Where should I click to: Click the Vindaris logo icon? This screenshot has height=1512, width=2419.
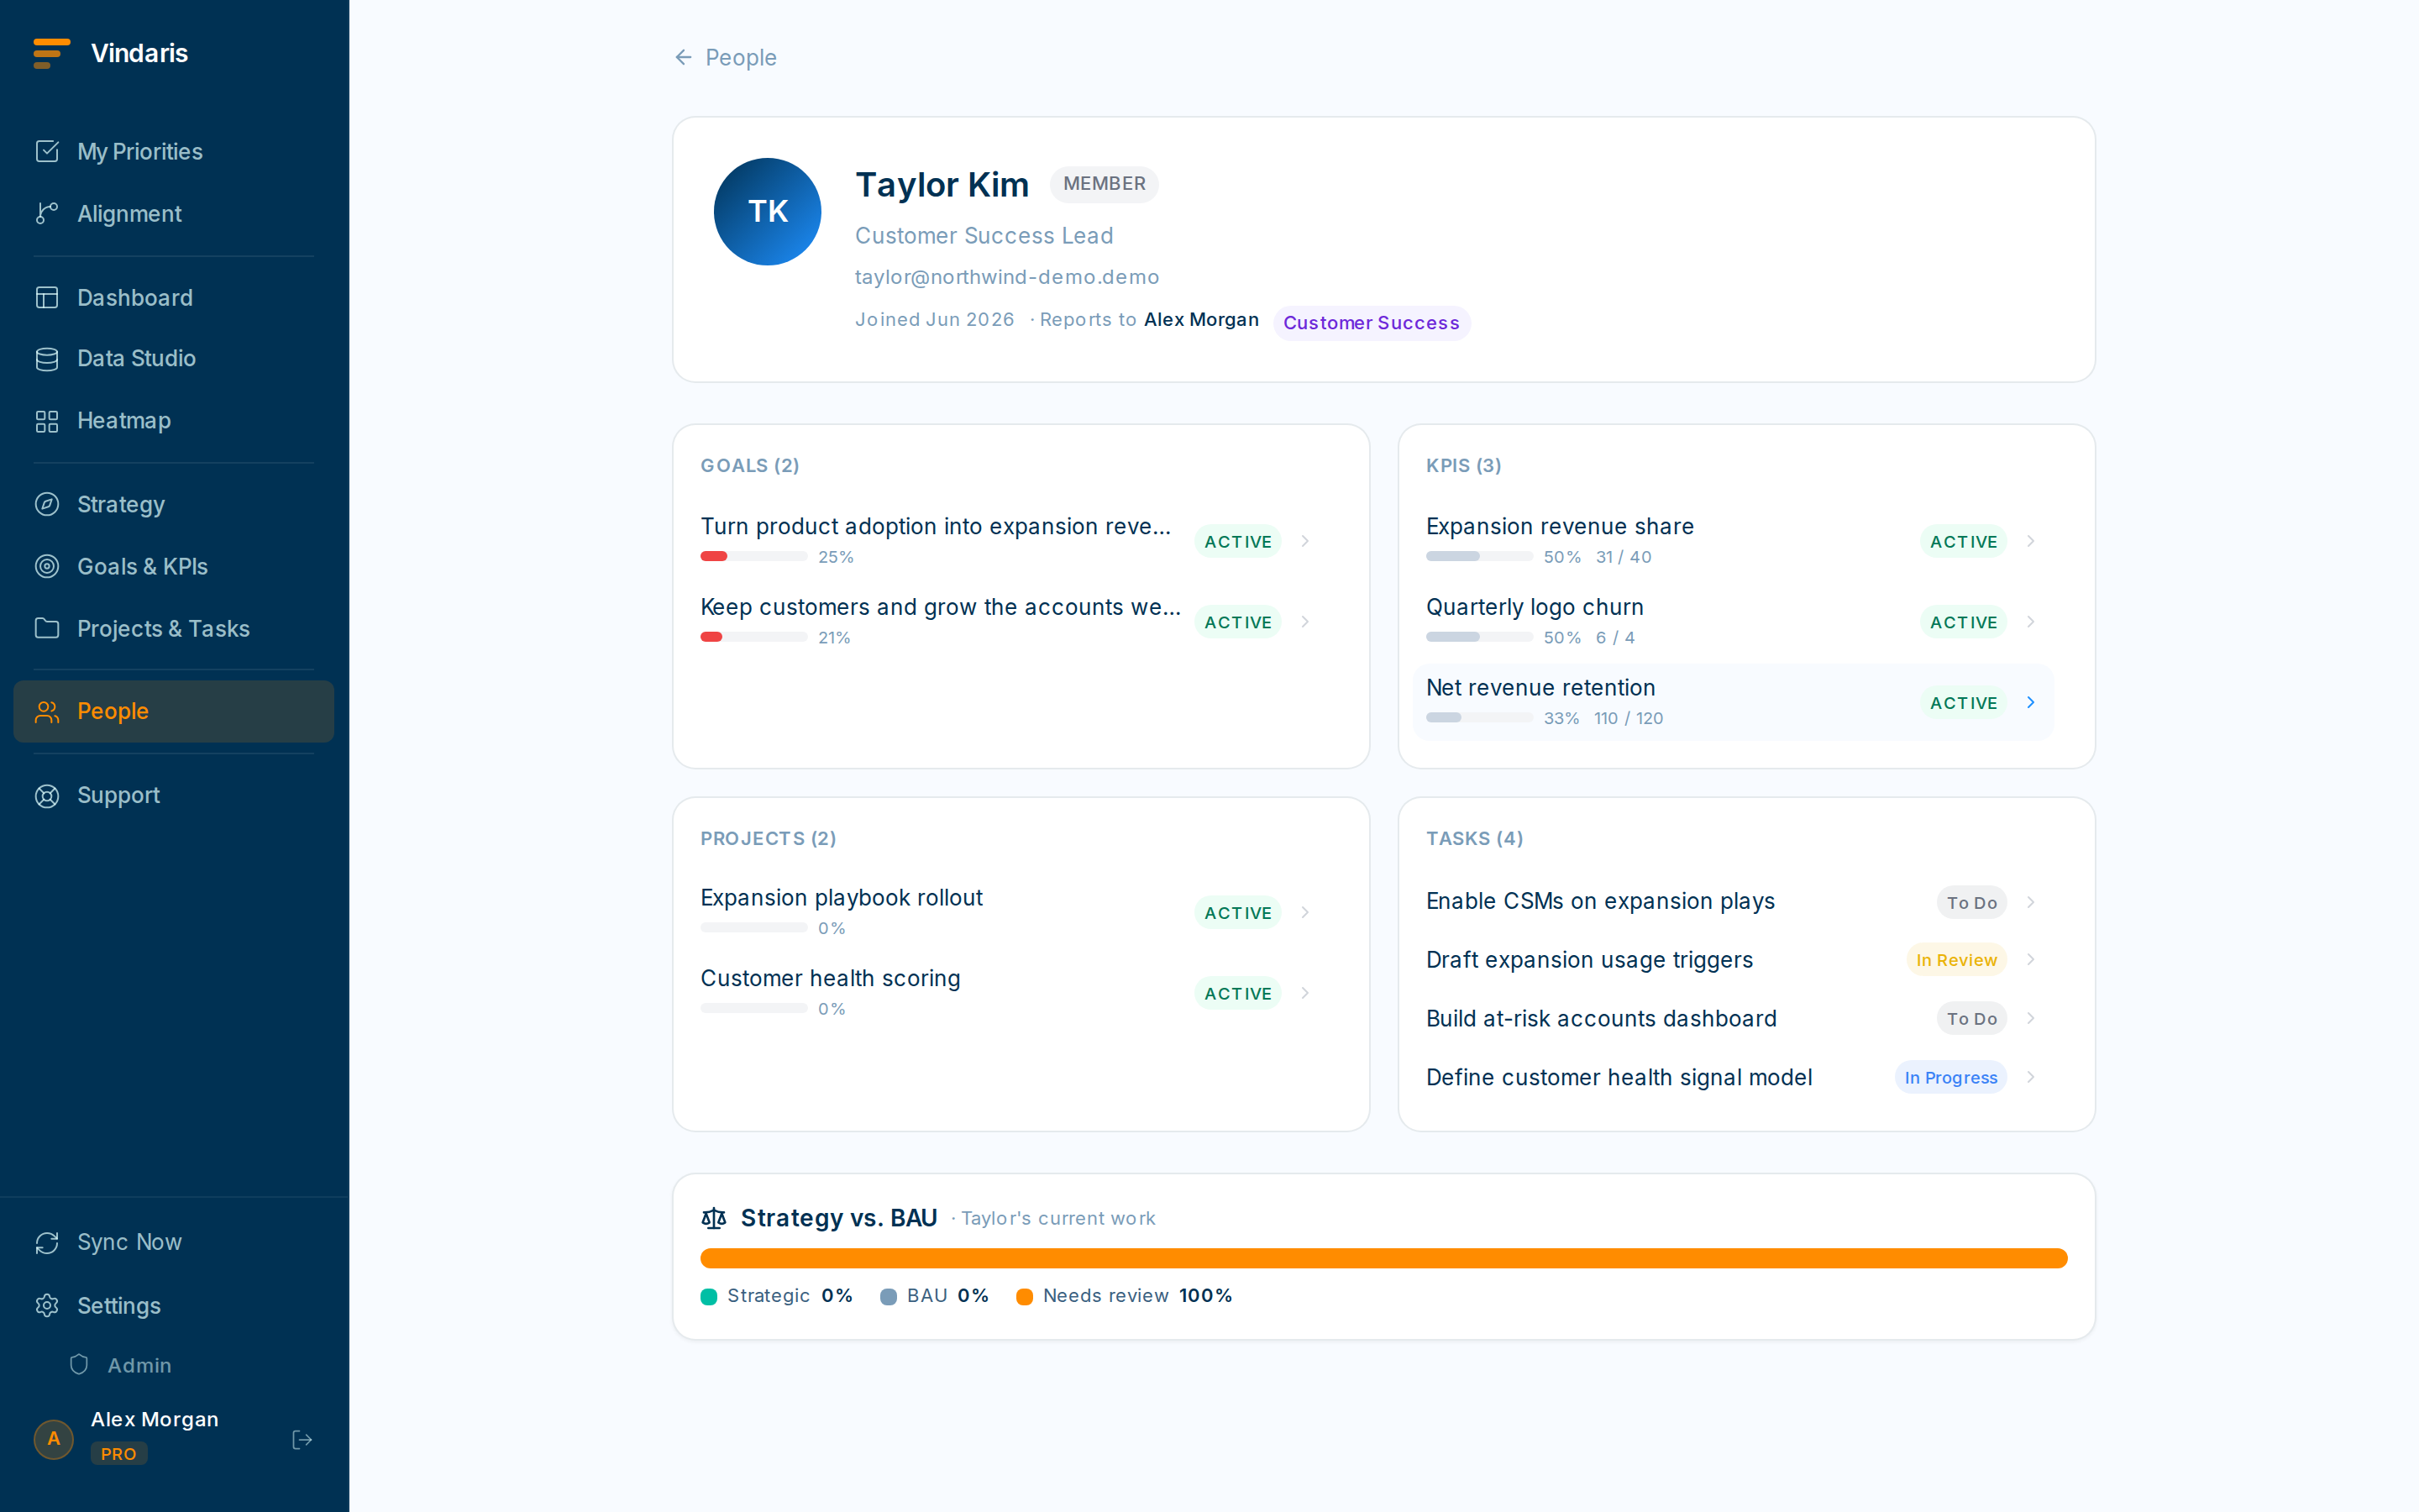[x=51, y=53]
